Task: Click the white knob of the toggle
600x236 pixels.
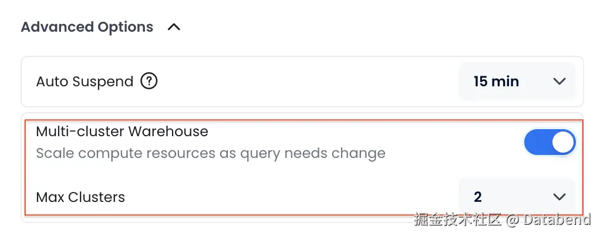Action: tap(563, 143)
